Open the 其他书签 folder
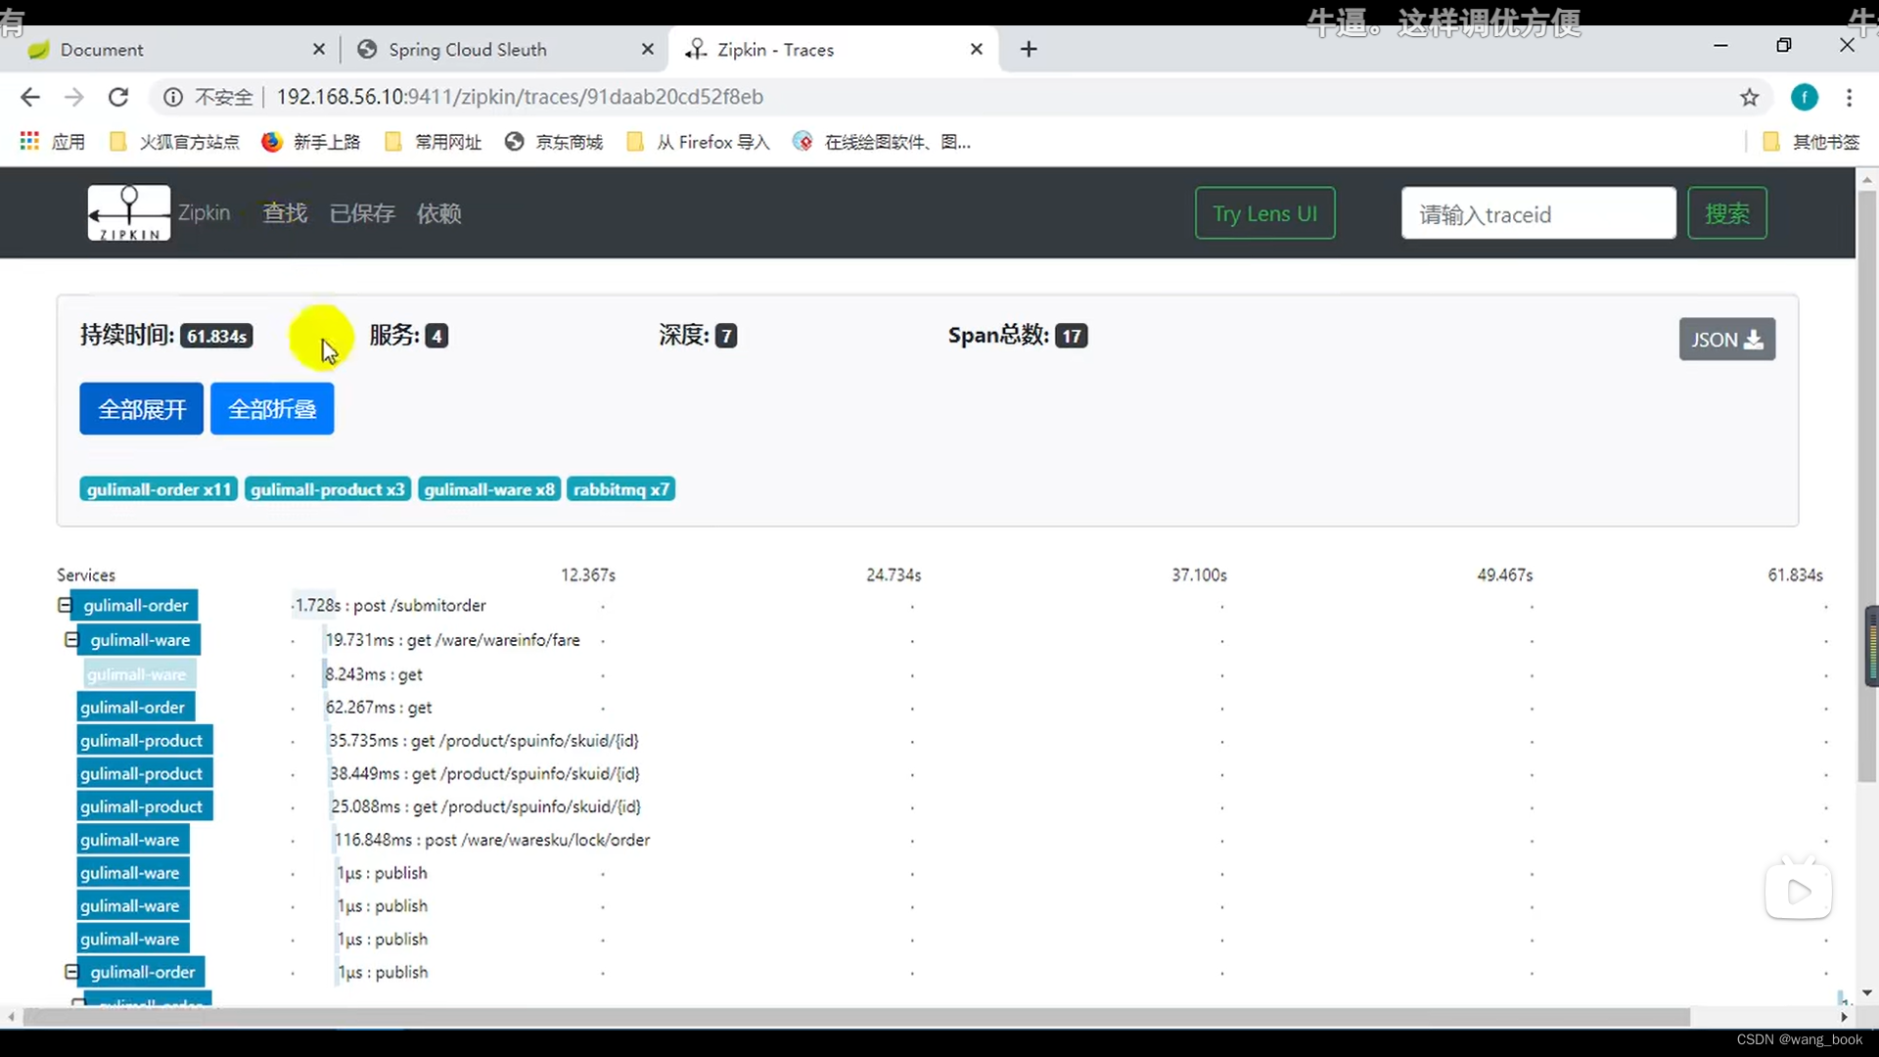This screenshot has width=1879, height=1057. click(1811, 142)
